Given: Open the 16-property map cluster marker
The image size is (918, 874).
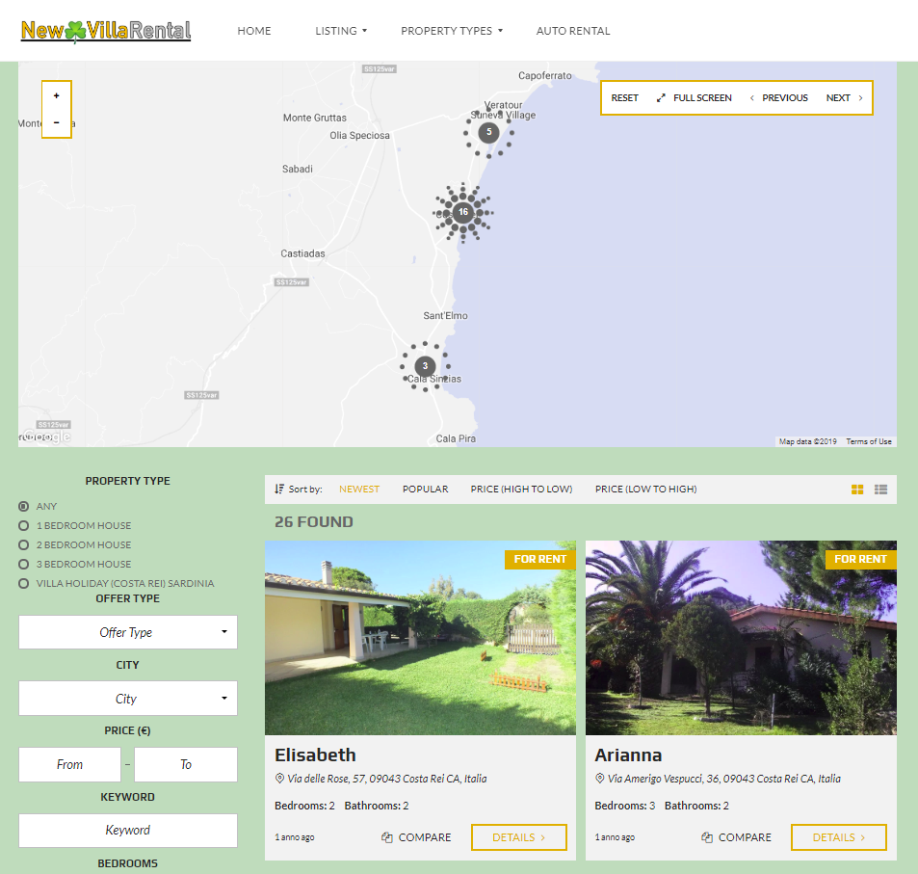Looking at the screenshot, I should point(463,212).
